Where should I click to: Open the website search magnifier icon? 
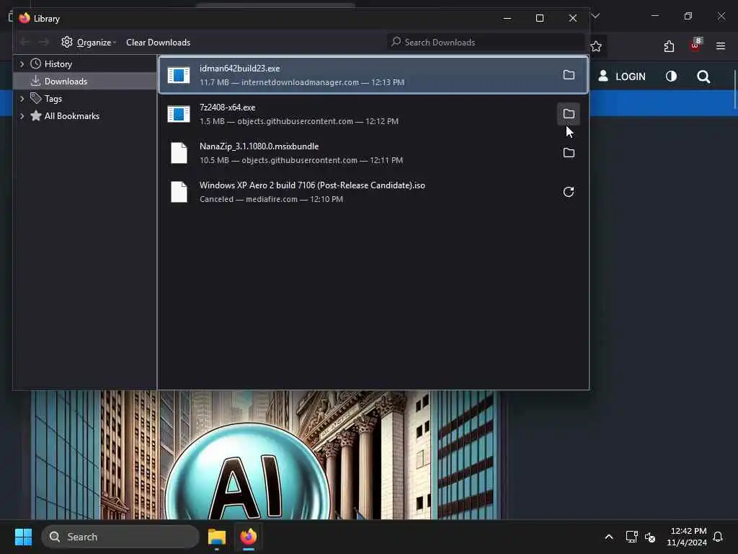tap(703, 76)
